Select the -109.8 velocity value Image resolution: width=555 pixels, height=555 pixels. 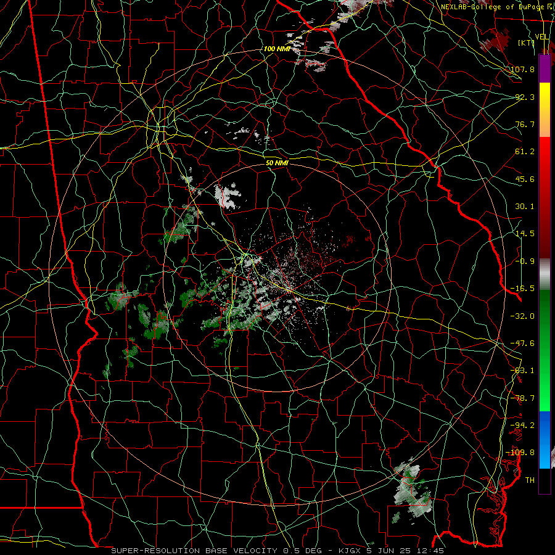coord(520,453)
